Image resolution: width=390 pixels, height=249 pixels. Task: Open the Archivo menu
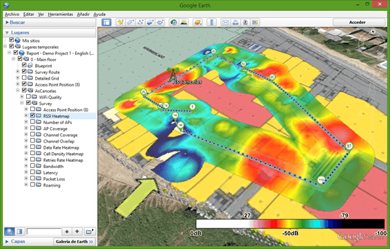(12, 14)
